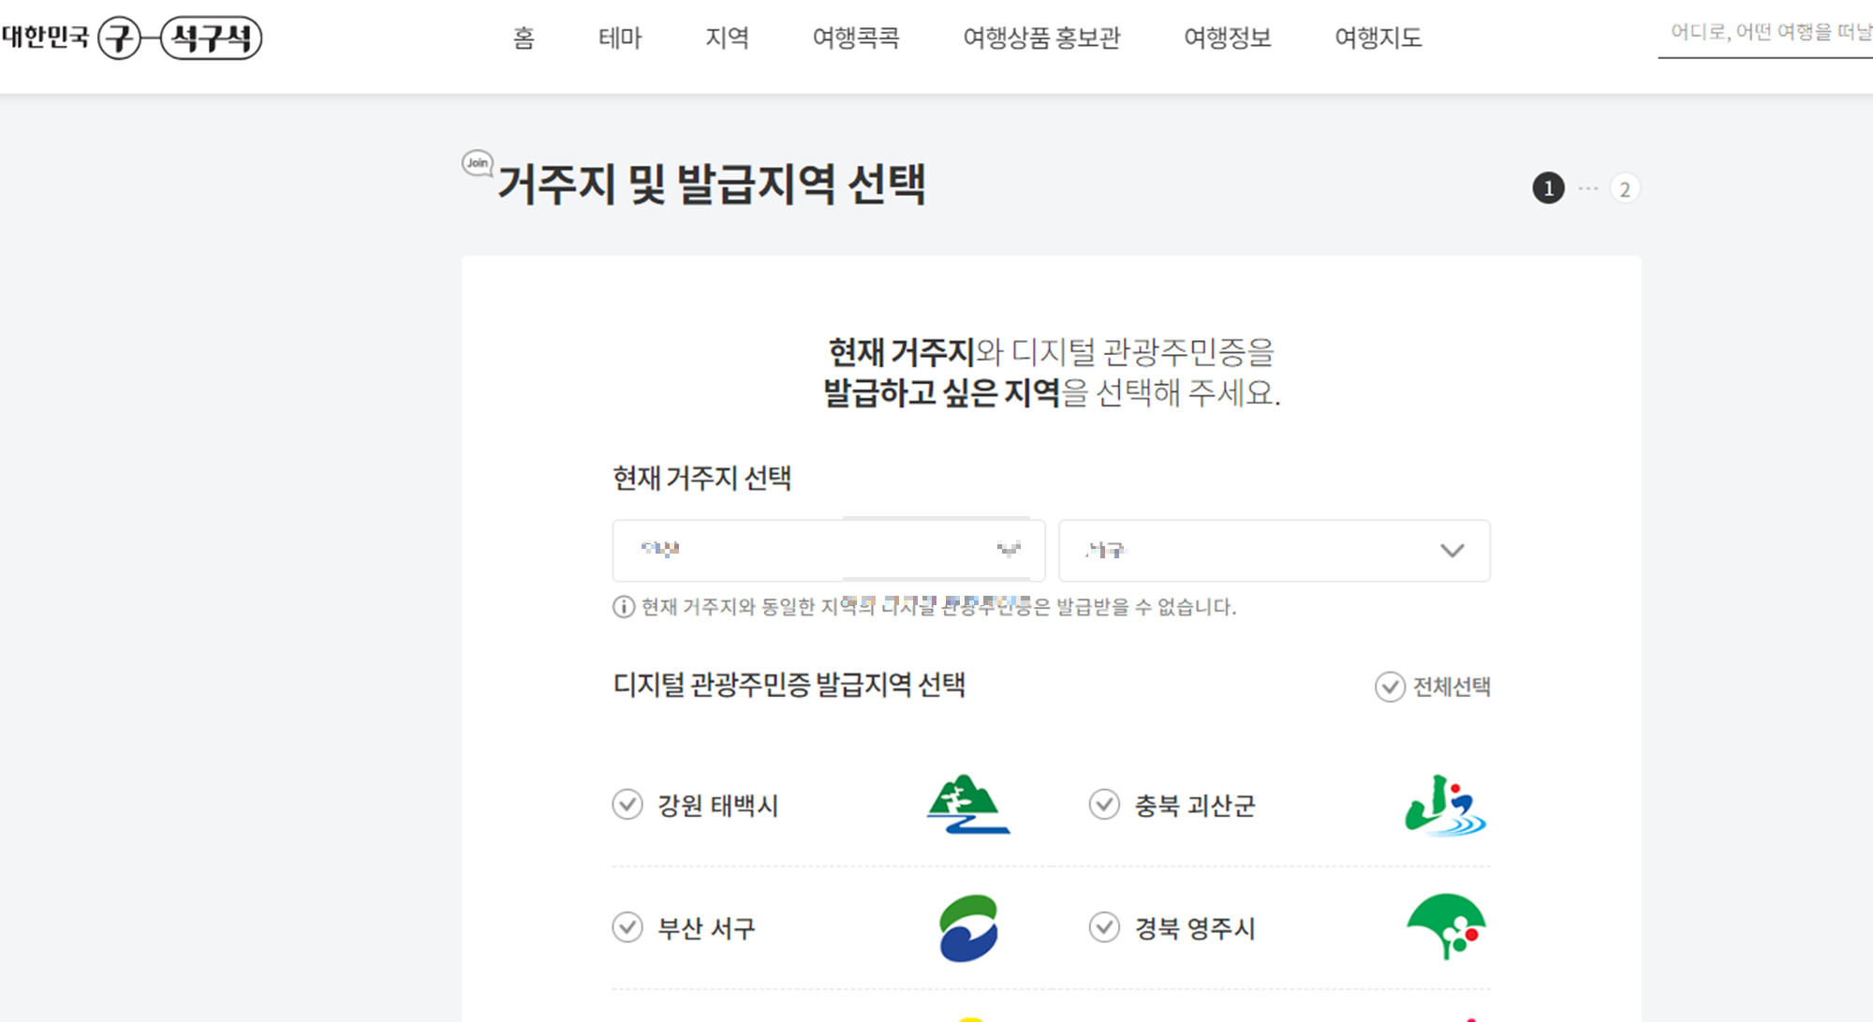The height and width of the screenshot is (1022, 1873).
Task: Check the 강원 태백시 checkbox
Action: (x=627, y=805)
